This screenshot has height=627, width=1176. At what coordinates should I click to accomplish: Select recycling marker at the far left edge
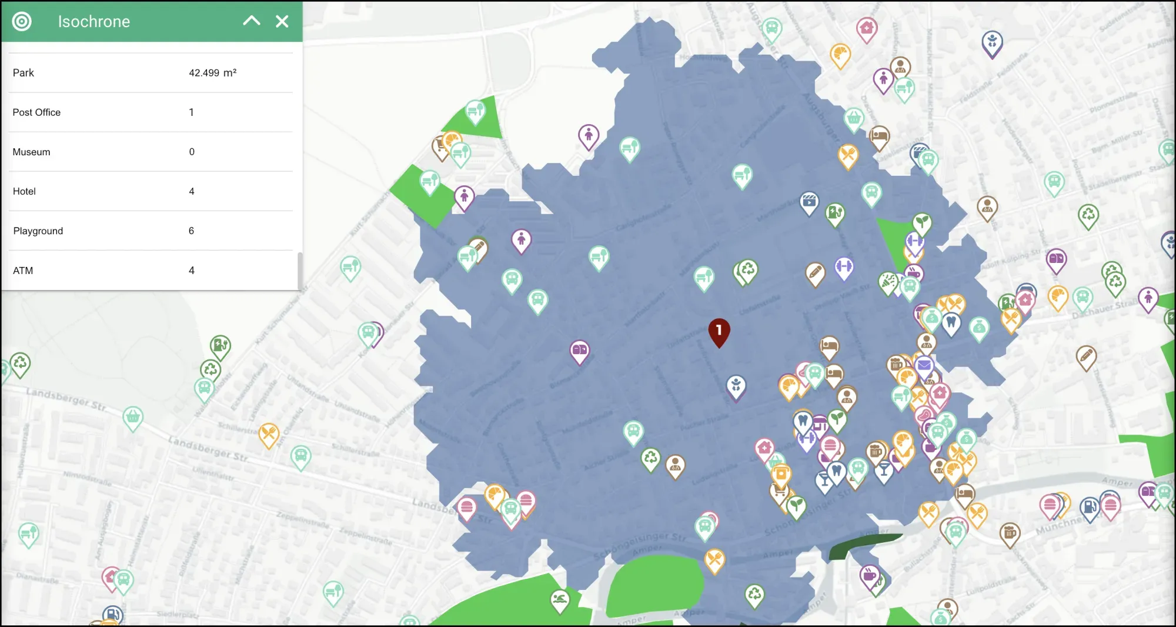pos(20,365)
